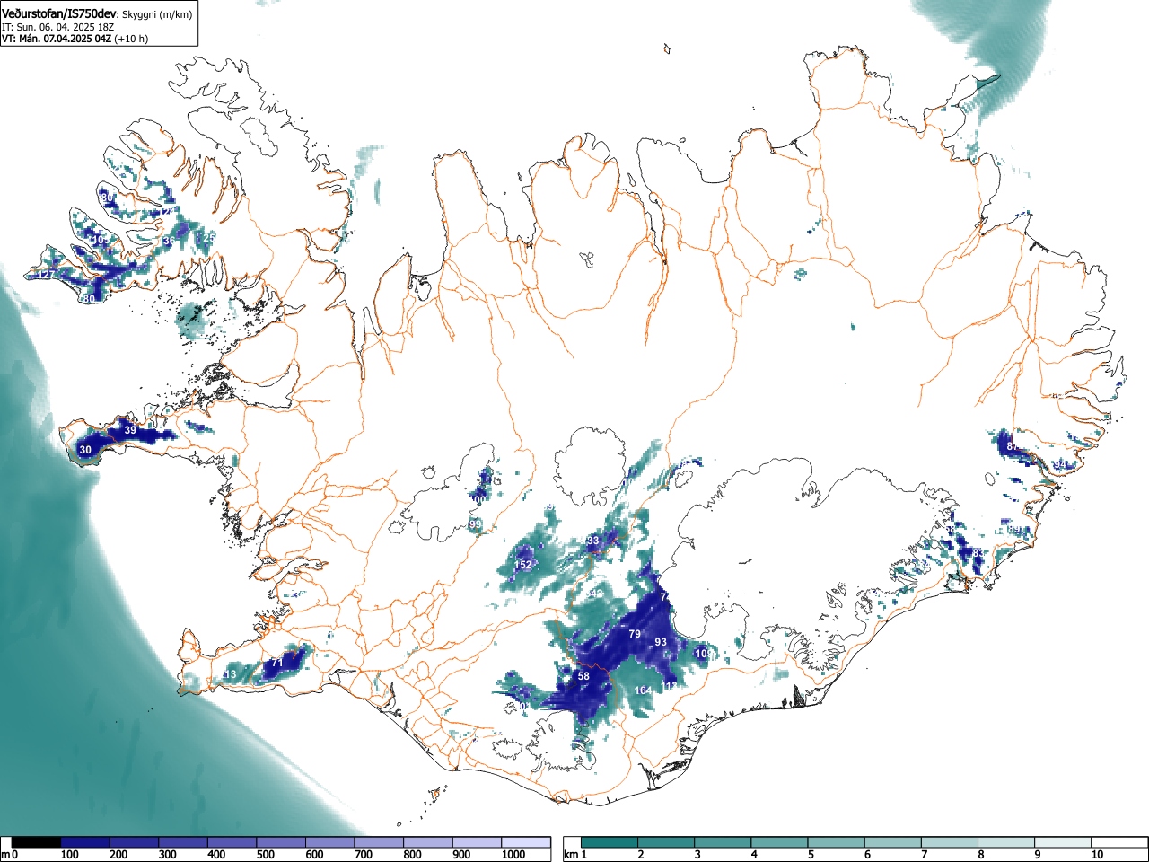The width and height of the screenshot is (1149, 862).
Task: Click the visibility value 79 on the map
Action: point(635,634)
